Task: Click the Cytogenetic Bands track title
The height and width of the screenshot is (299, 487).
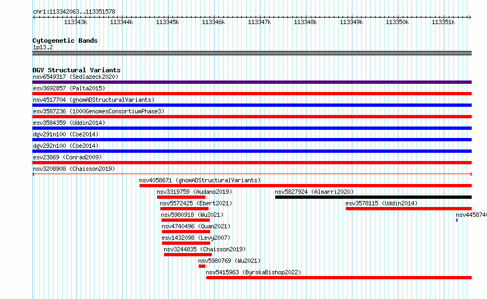Action: (65, 41)
